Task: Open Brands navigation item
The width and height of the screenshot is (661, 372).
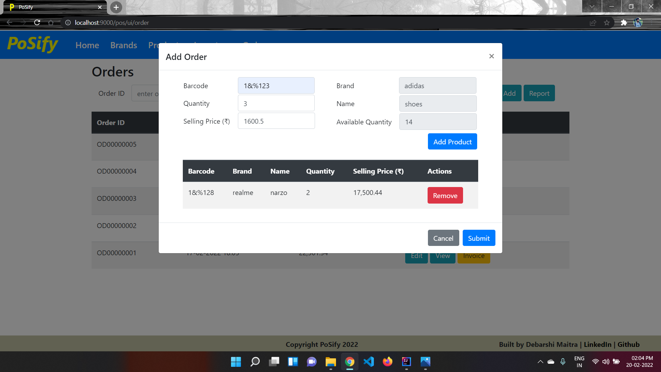Action: [x=124, y=45]
